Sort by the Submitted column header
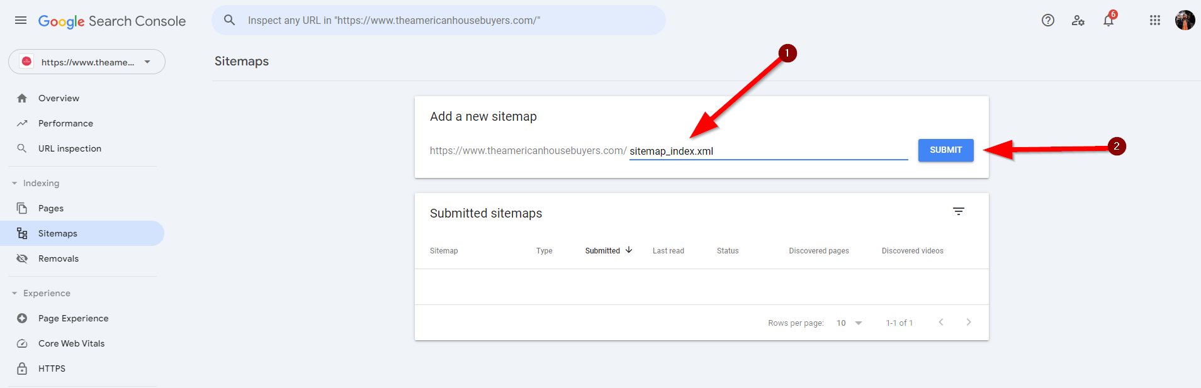 [x=602, y=251]
